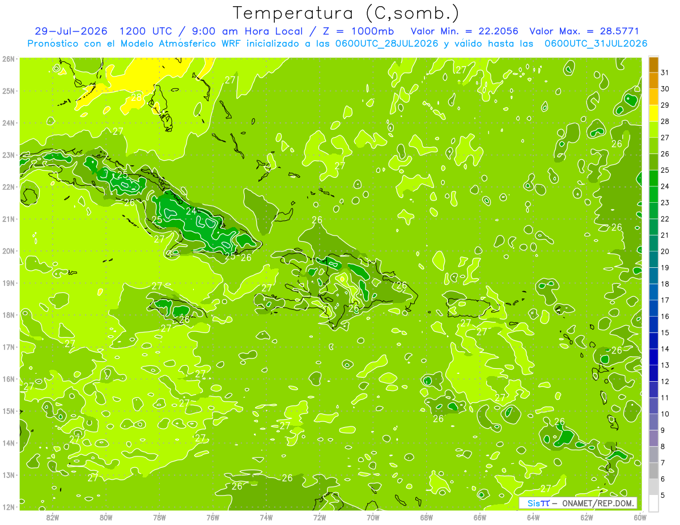Click the gray 6–7 color bar swatch
Screen dimensions: 680x525
click(x=653, y=471)
